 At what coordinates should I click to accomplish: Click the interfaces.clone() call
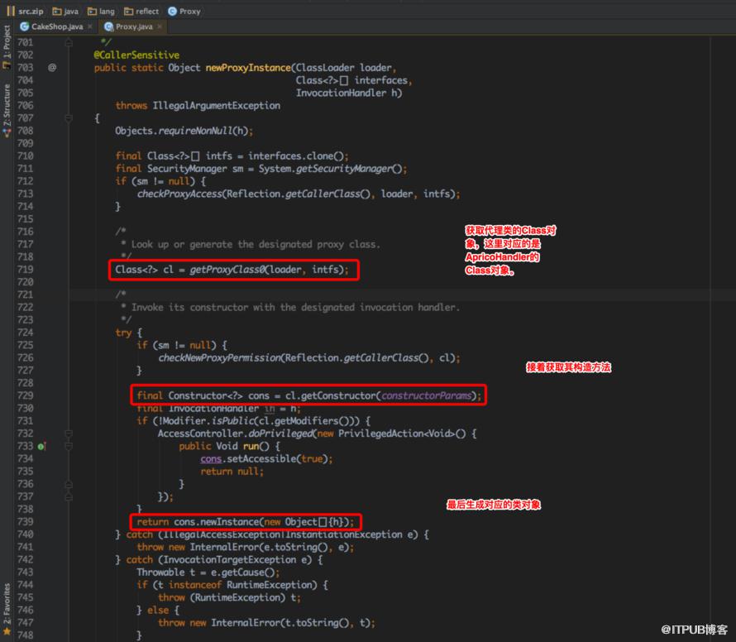pos(298,156)
